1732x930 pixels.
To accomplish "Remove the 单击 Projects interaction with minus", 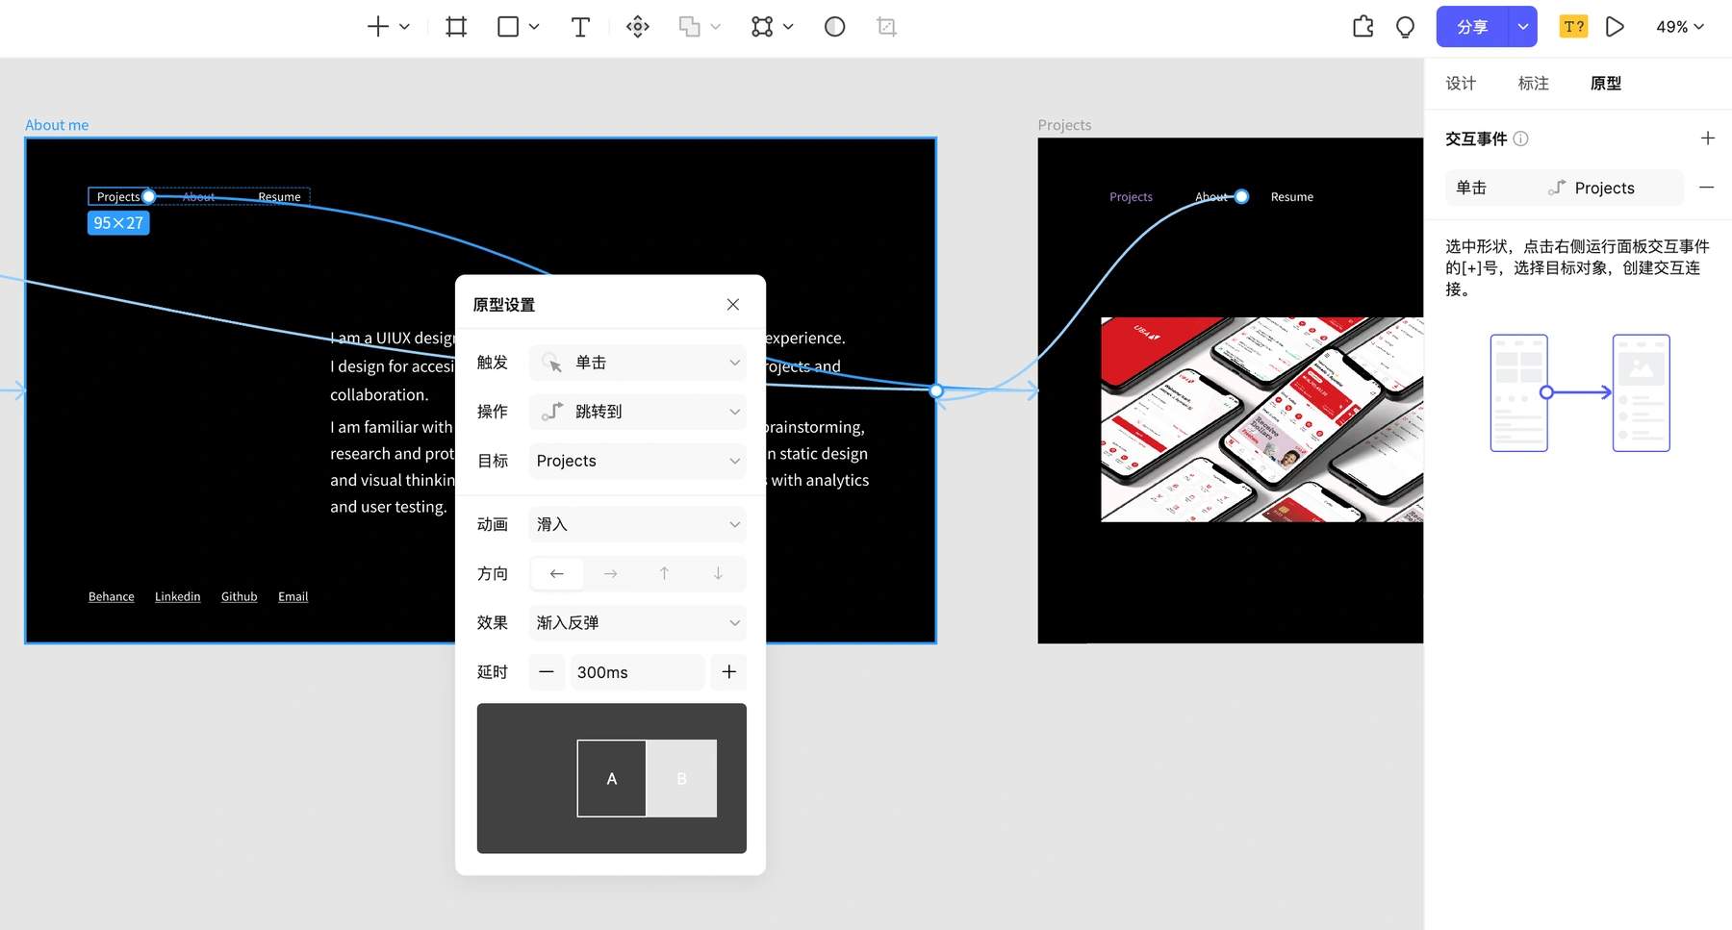I will click(x=1707, y=188).
